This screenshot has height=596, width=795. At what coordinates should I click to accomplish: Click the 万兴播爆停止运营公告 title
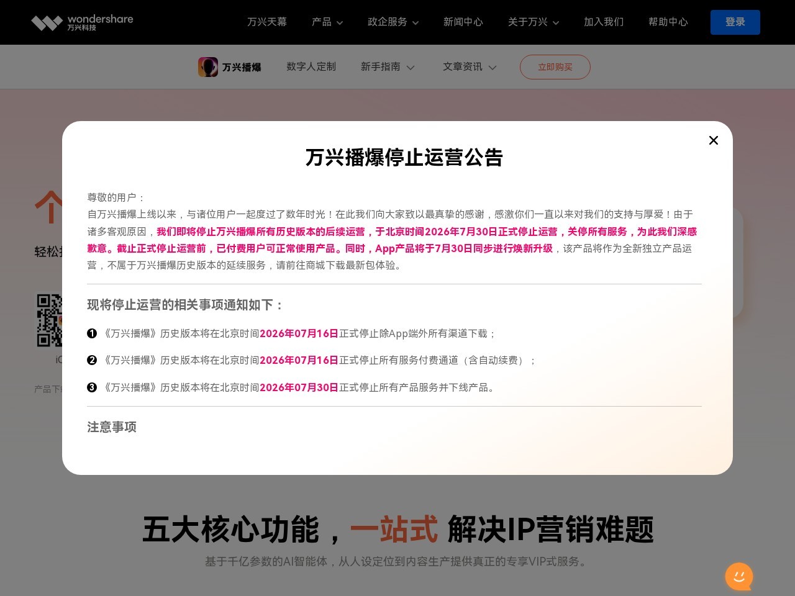(x=404, y=158)
